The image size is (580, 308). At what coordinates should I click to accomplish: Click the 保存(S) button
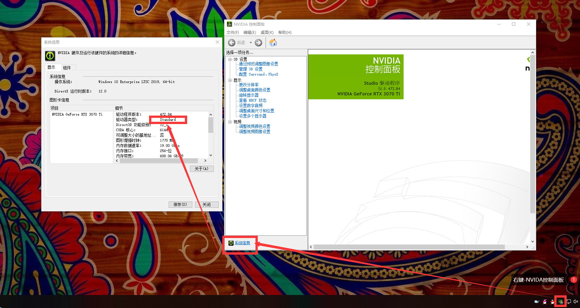point(180,204)
